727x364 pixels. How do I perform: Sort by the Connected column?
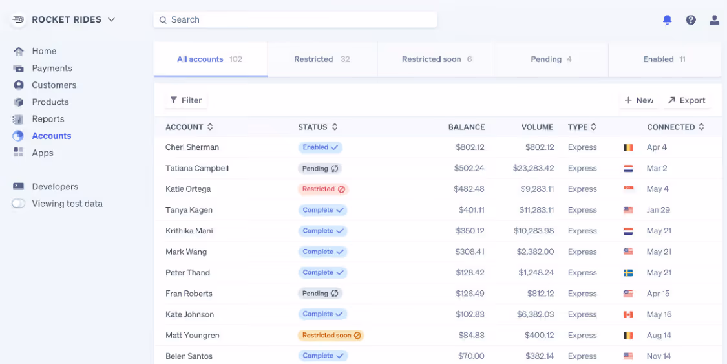point(675,127)
